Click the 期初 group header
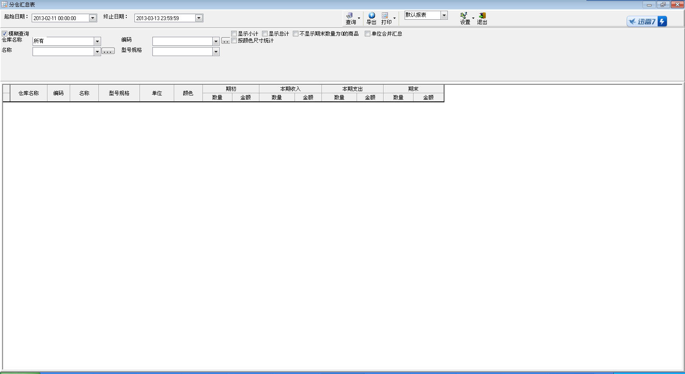The width and height of the screenshot is (685, 374). click(231, 89)
